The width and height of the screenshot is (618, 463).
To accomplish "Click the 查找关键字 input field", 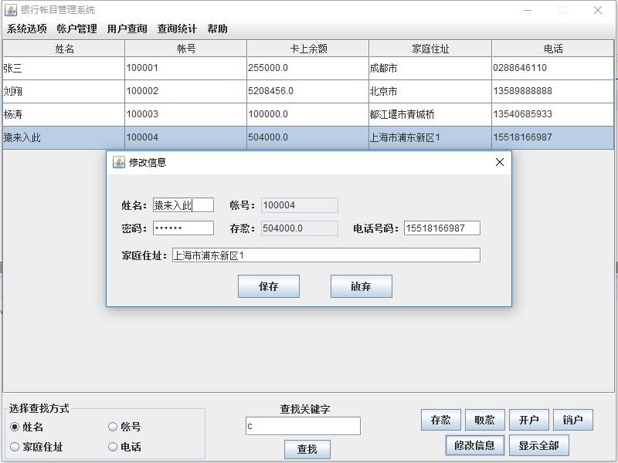I will point(301,425).
